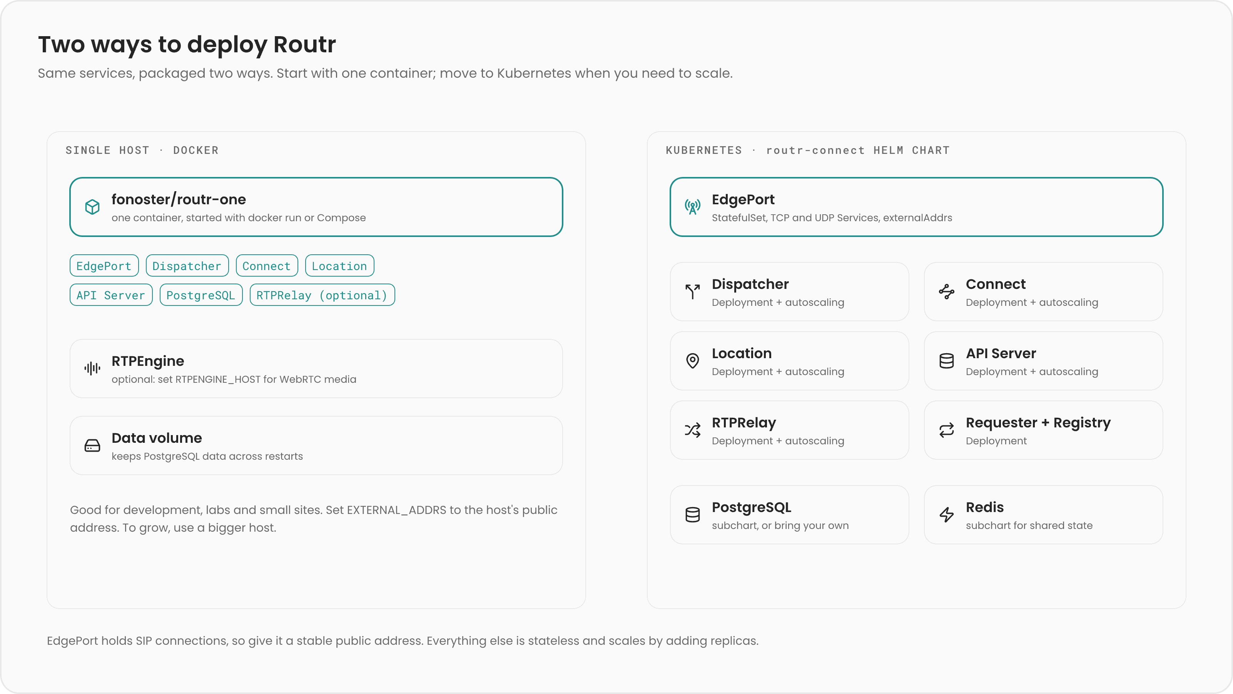
Task: Click 'Deployment' subtitle under Requester + Registry
Action: click(x=996, y=441)
